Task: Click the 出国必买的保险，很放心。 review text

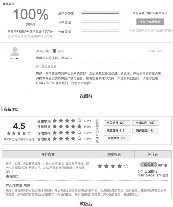Action: pyautogui.click(x=54, y=58)
